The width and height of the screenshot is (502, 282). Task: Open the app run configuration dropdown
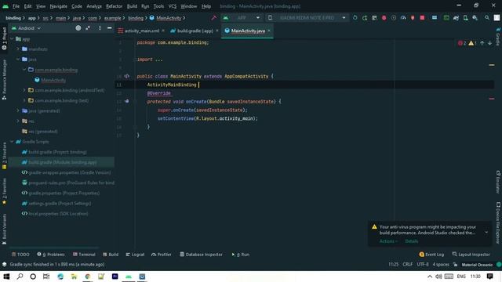coord(242,18)
